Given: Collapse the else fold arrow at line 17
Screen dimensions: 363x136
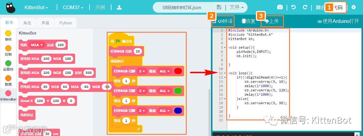Looking at the screenshot, I should point(225,99).
